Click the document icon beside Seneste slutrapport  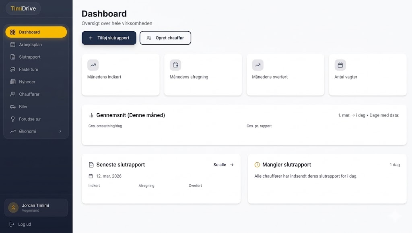(x=91, y=165)
